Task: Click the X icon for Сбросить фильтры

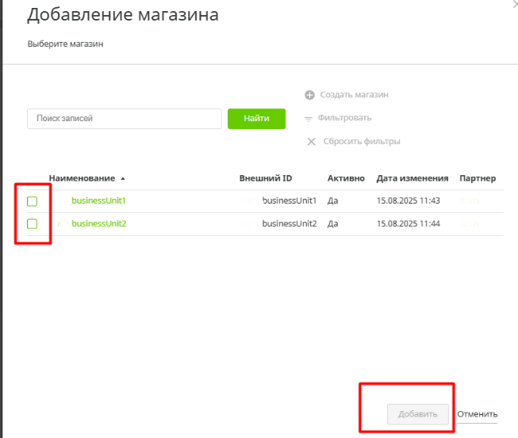Action: pyautogui.click(x=311, y=142)
